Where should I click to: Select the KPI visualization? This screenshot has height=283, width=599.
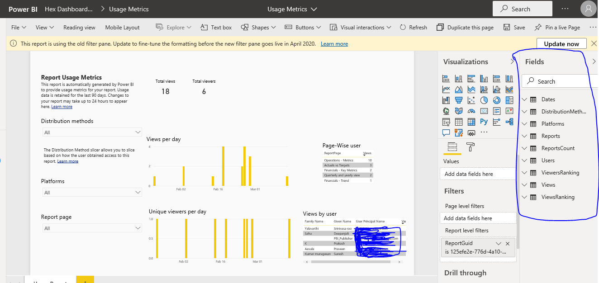509,111
